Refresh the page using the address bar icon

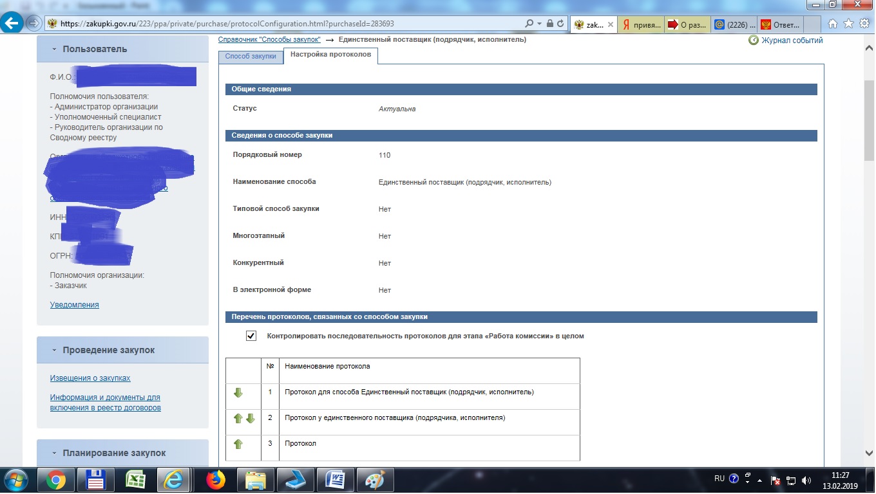pyautogui.click(x=560, y=24)
